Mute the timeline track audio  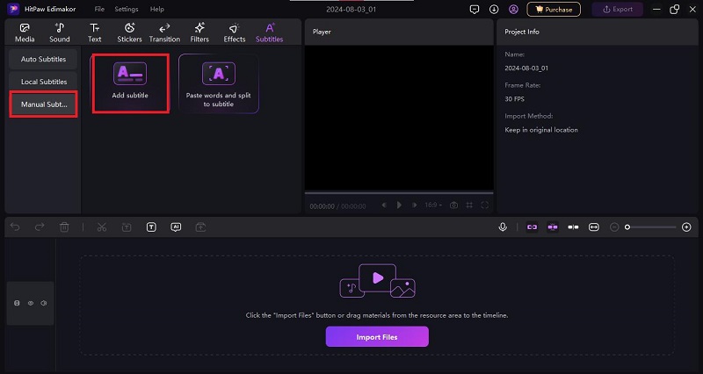click(43, 303)
